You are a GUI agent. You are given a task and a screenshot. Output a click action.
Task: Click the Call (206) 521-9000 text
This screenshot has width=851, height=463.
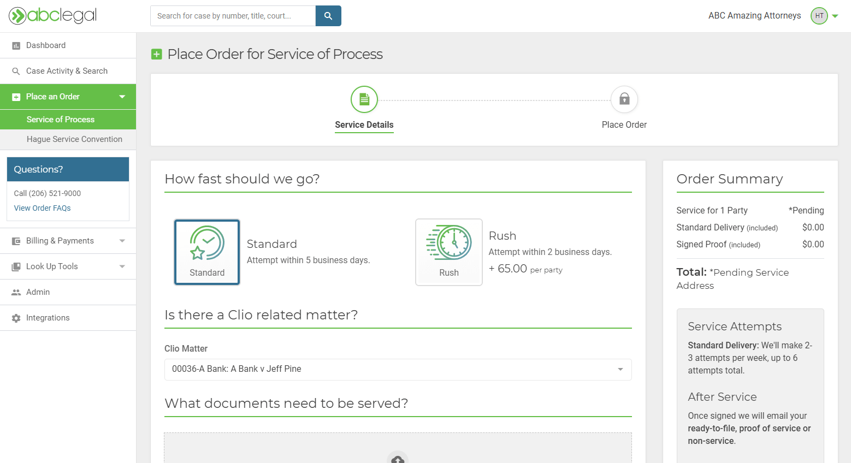pos(48,193)
